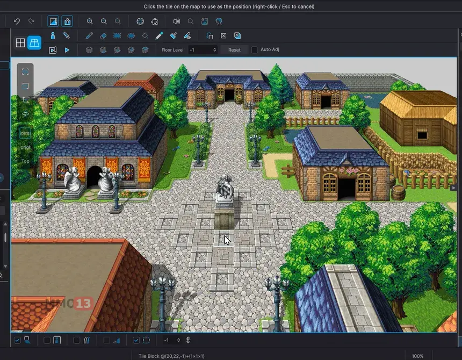Select the pen with eye tool
This screenshot has height=360, width=462.
(187, 36)
